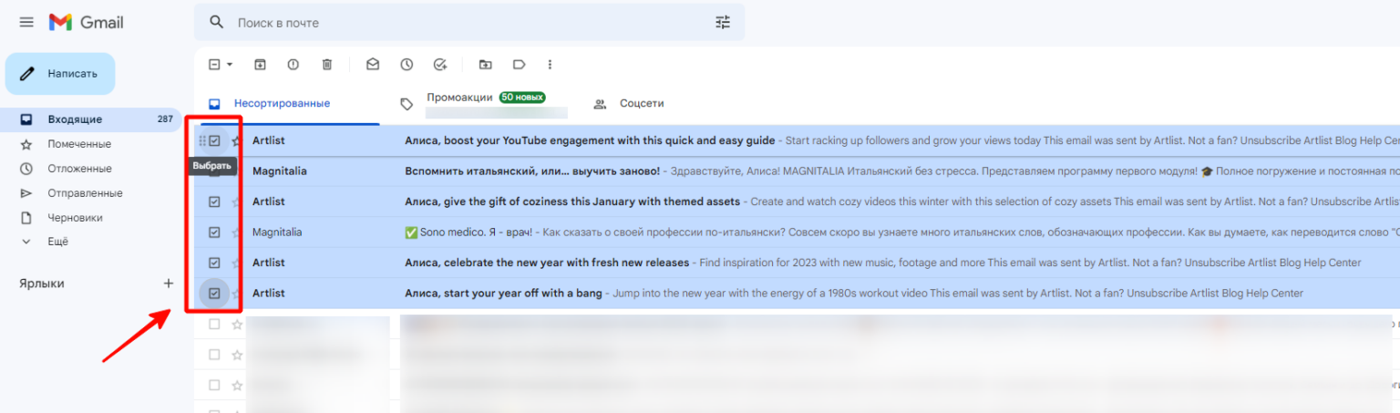Toggle the master select checkbox in toolbar
The width and height of the screenshot is (1400, 413).
pos(214,65)
